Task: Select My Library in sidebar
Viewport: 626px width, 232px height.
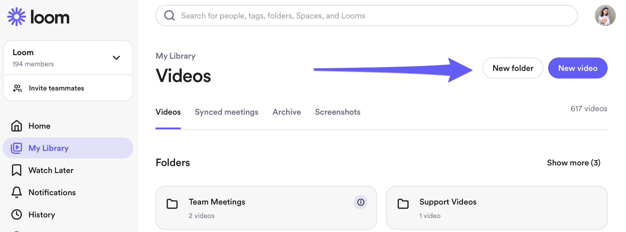Action: [48, 148]
